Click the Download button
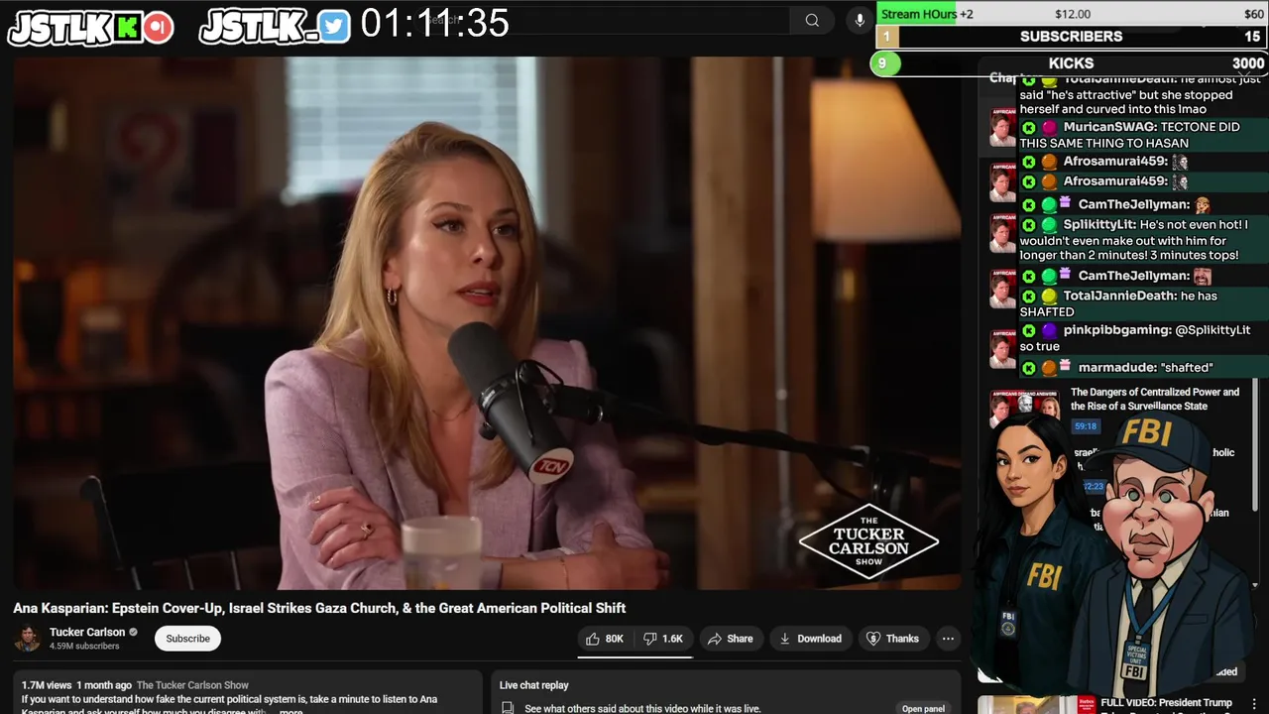This screenshot has width=1269, height=714. coord(810,639)
